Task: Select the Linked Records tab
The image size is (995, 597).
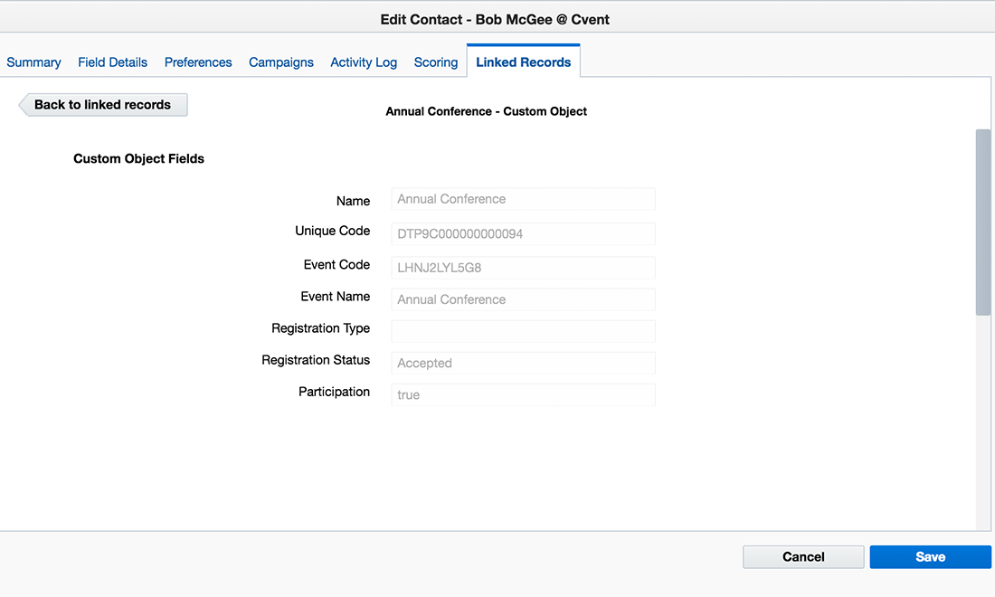Action: 523,62
